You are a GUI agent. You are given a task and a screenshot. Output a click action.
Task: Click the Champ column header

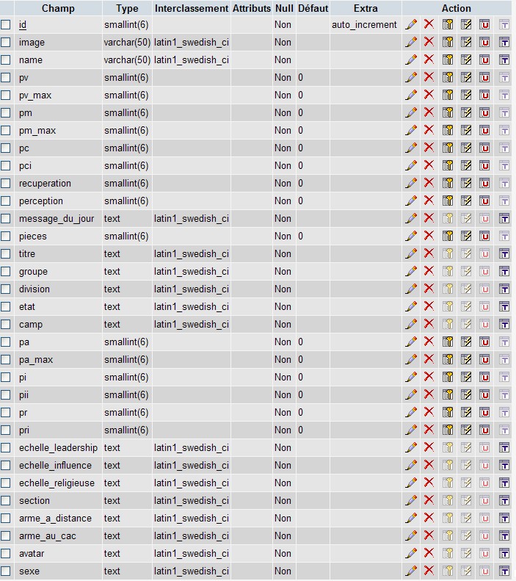click(58, 8)
